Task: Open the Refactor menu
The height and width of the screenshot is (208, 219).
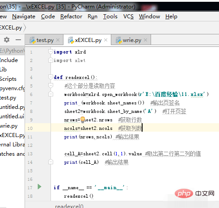Action: click(71, 17)
